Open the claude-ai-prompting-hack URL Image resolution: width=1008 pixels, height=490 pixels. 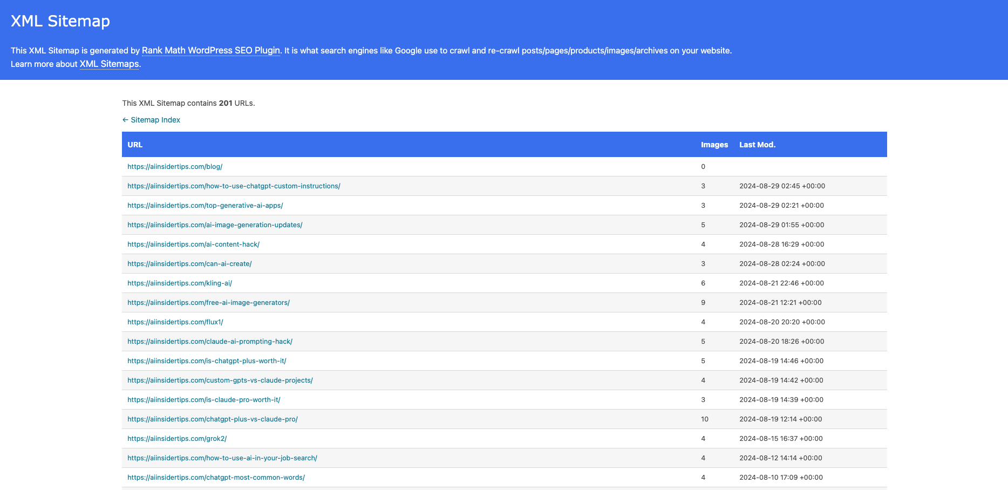coord(210,341)
